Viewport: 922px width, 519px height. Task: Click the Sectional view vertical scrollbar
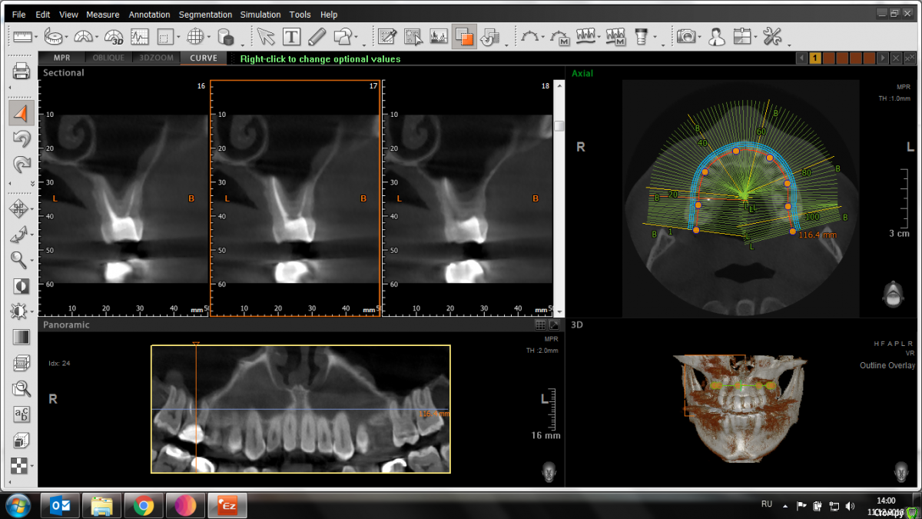pos(559,192)
